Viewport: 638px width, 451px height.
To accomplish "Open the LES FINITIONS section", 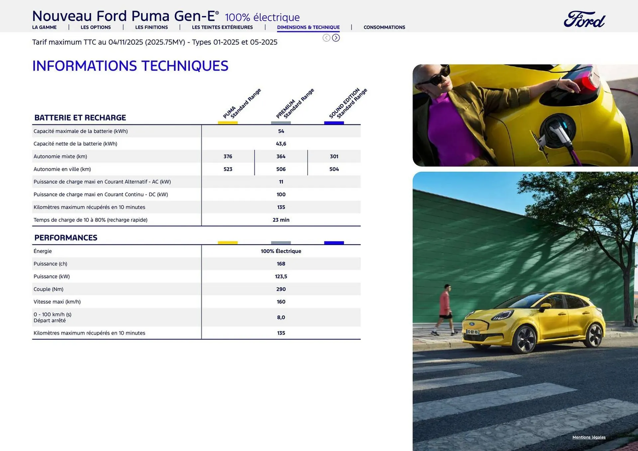I will pyautogui.click(x=152, y=27).
